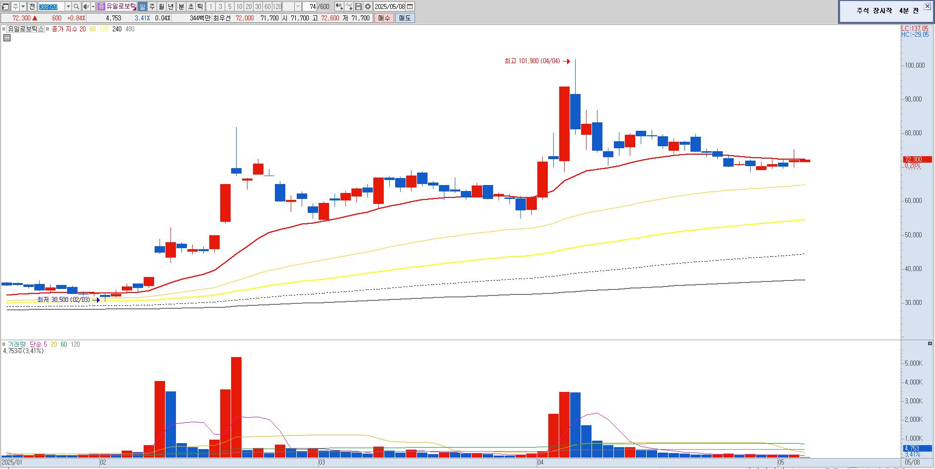The height and width of the screenshot is (469, 935).
Task: Click the small square marker beside 종가 지수
Action: point(48,29)
